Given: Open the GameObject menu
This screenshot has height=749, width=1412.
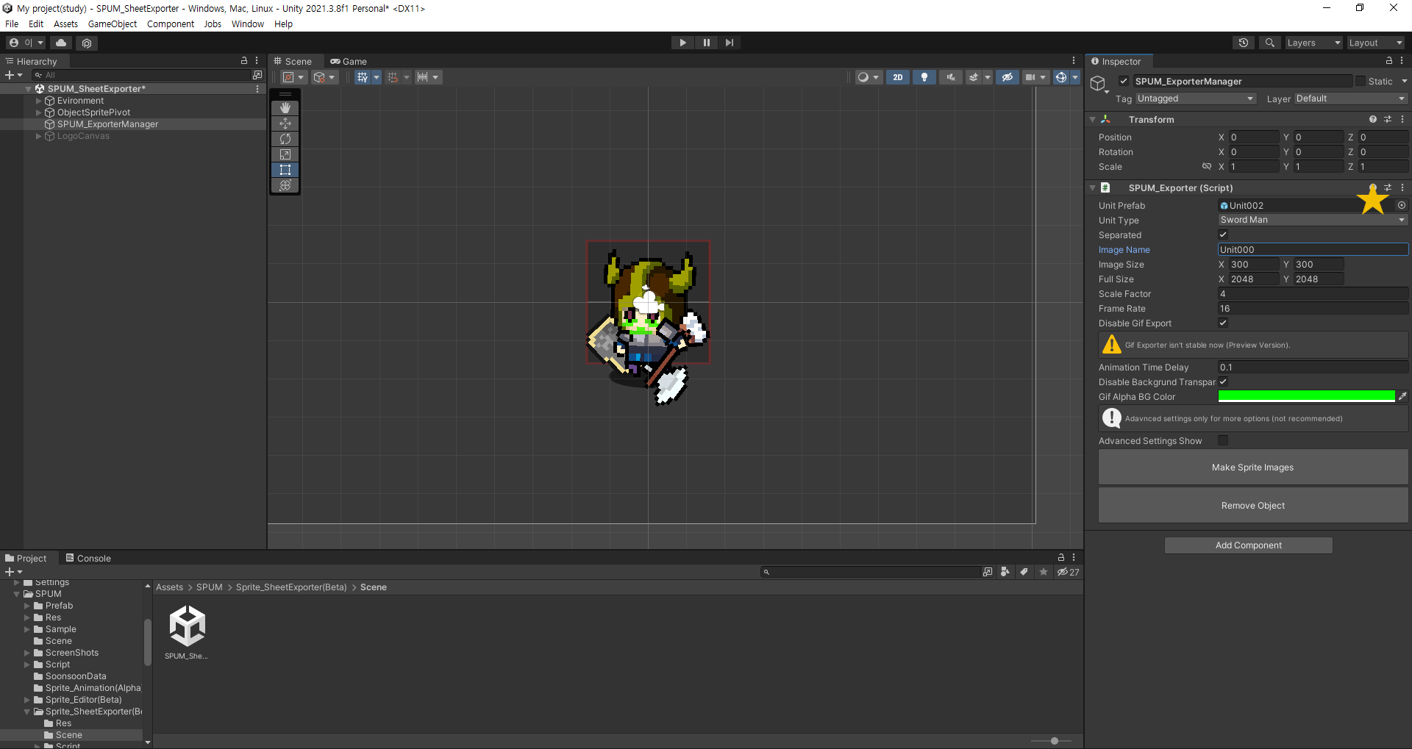Looking at the screenshot, I should click(x=113, y=24).
